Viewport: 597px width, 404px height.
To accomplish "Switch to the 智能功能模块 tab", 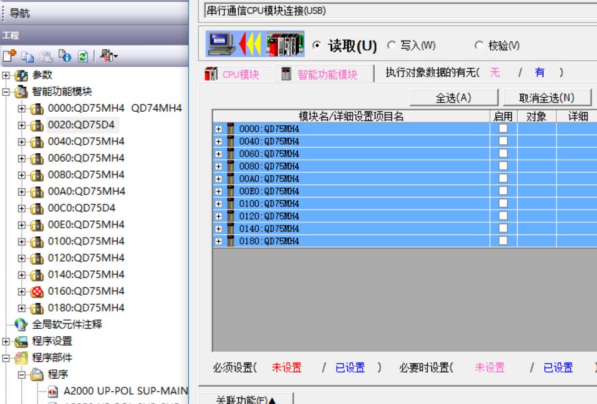I will coord(319,75).
